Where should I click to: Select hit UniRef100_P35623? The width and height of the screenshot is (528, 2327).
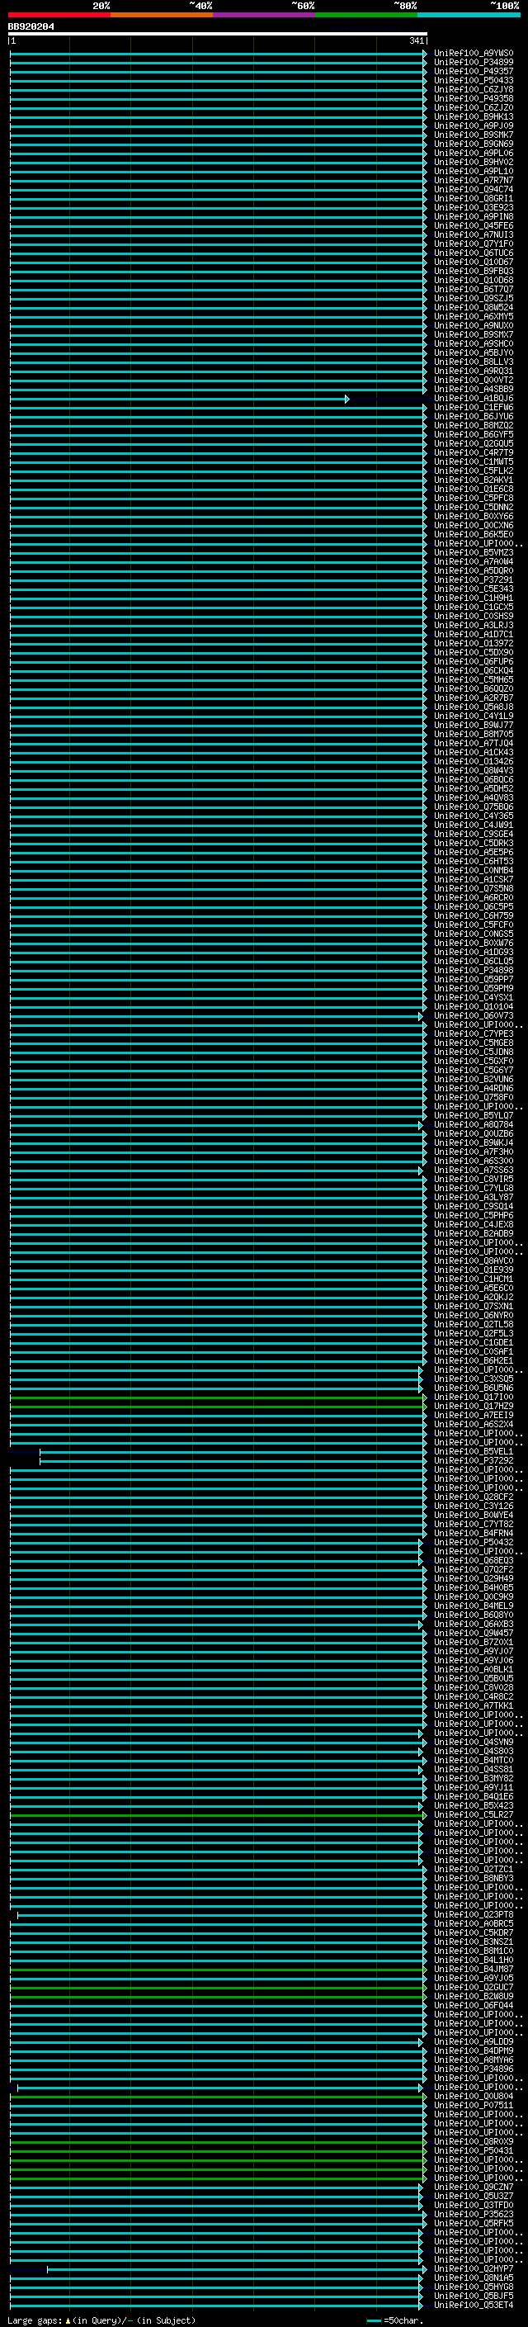coord(473,2214)
